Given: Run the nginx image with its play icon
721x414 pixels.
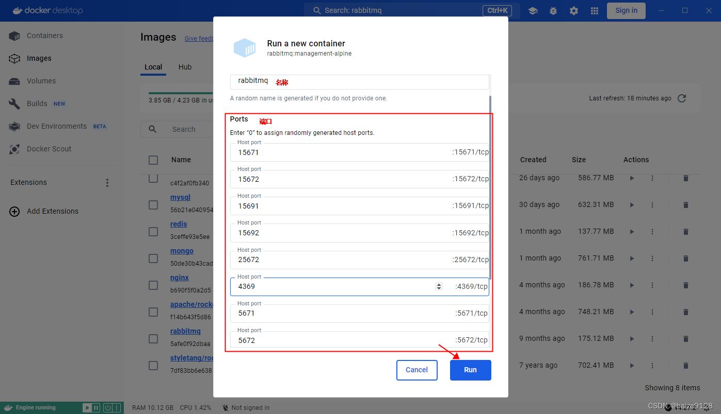Looking at the screenshot, I should click(632, 285).
